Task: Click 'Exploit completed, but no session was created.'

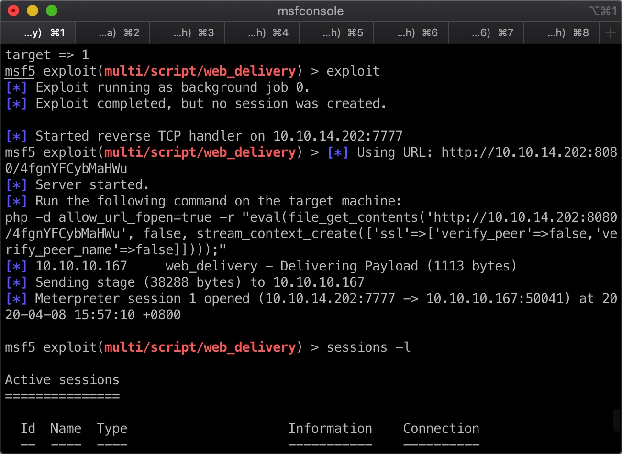Action: pyautogui.click(x=211, y=104)
